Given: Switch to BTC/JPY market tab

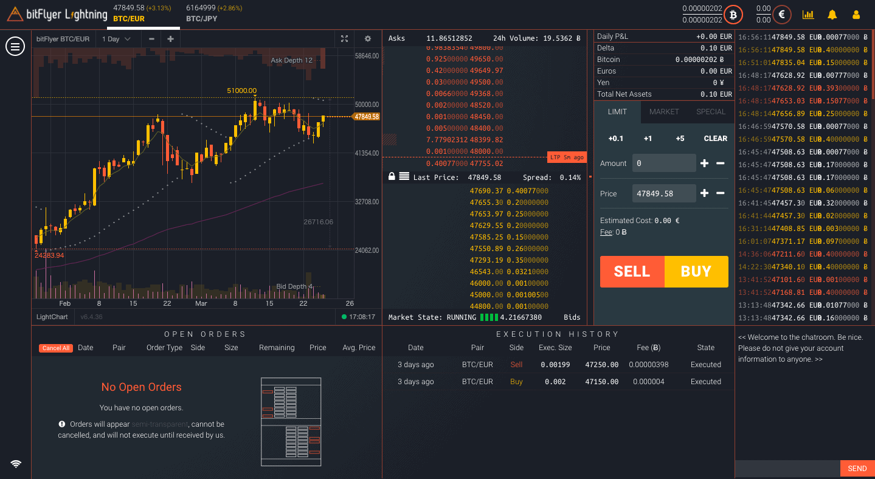Looking at the screenshot, I should point(214,13).
